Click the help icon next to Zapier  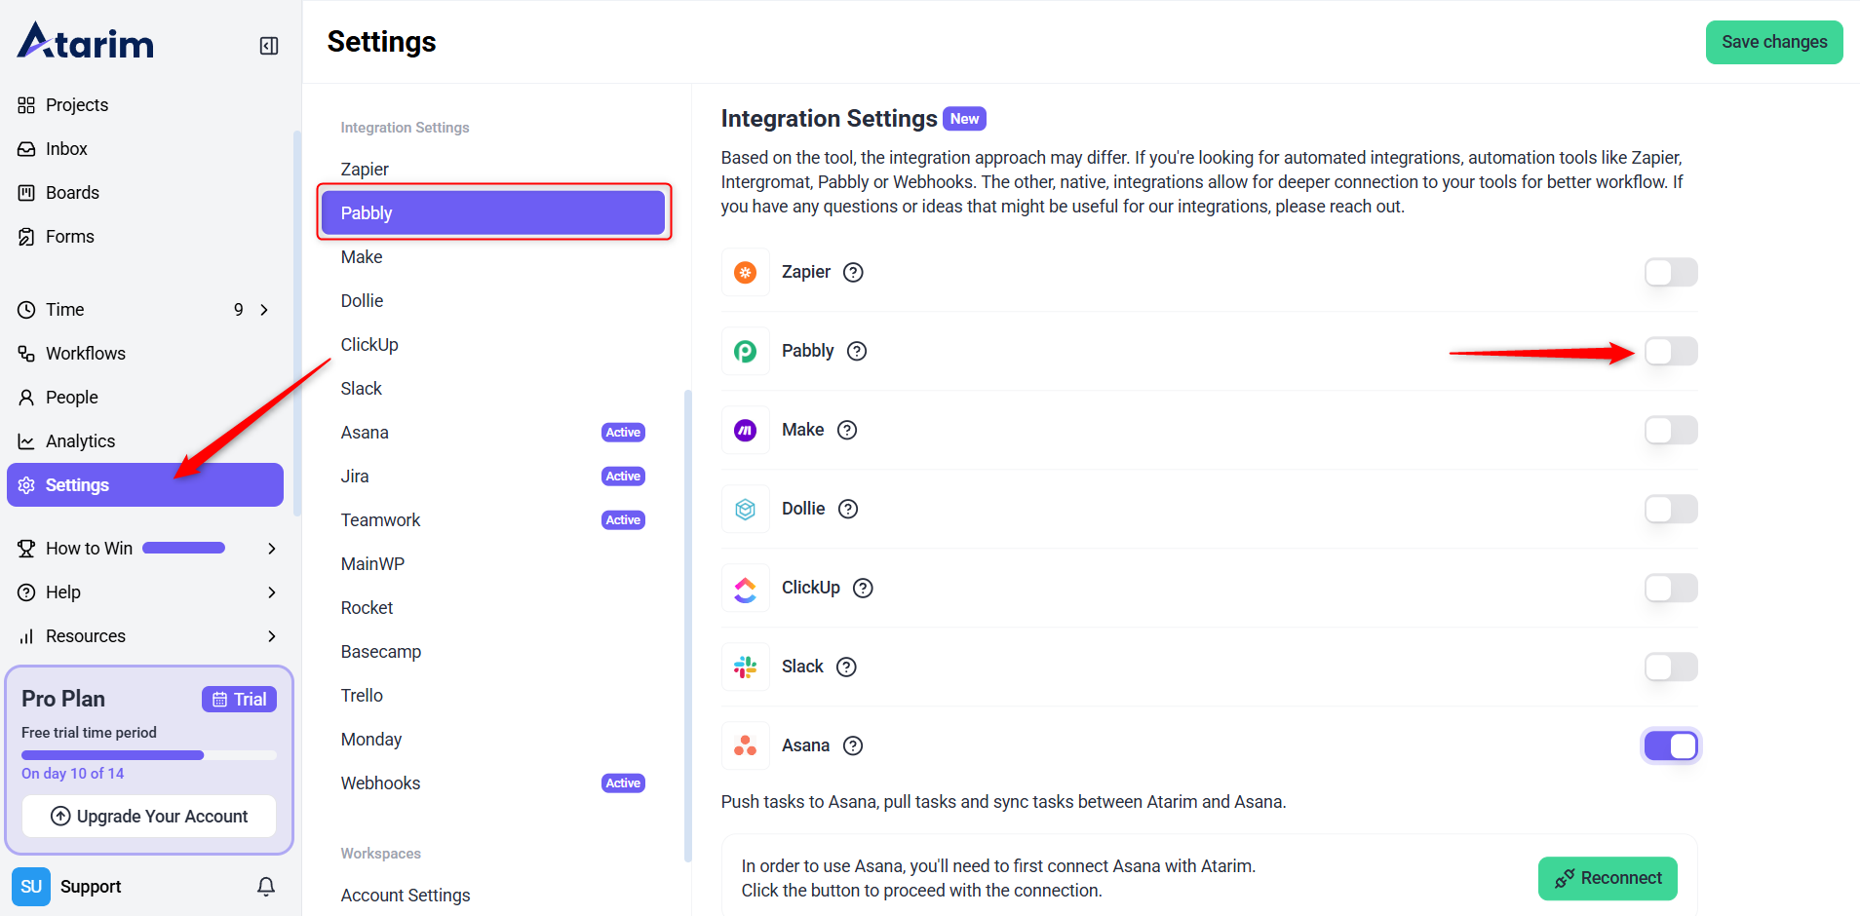click(x=853, y=273)
